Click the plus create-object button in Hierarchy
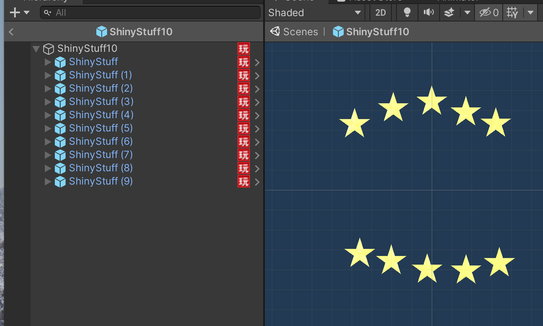Image resolution: width=543 pixels, height=326 pixels. click(15, 13)
